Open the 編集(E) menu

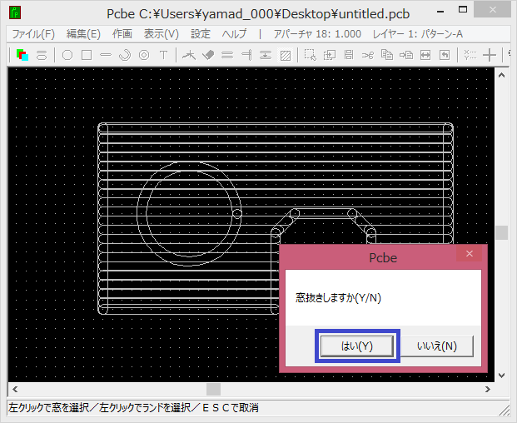(83, 34)
